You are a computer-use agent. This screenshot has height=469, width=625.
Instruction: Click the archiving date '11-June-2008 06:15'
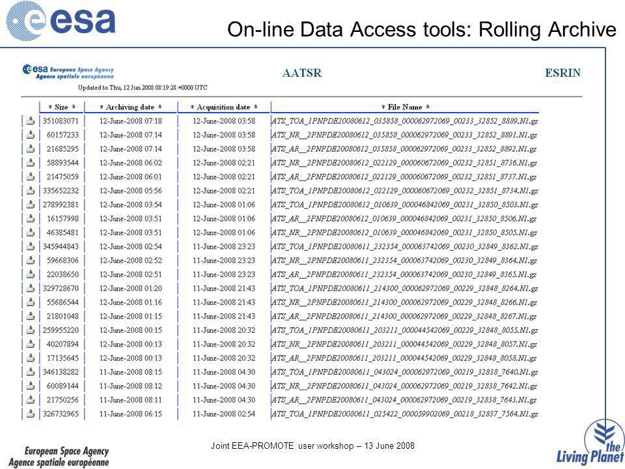coord(131,414)
